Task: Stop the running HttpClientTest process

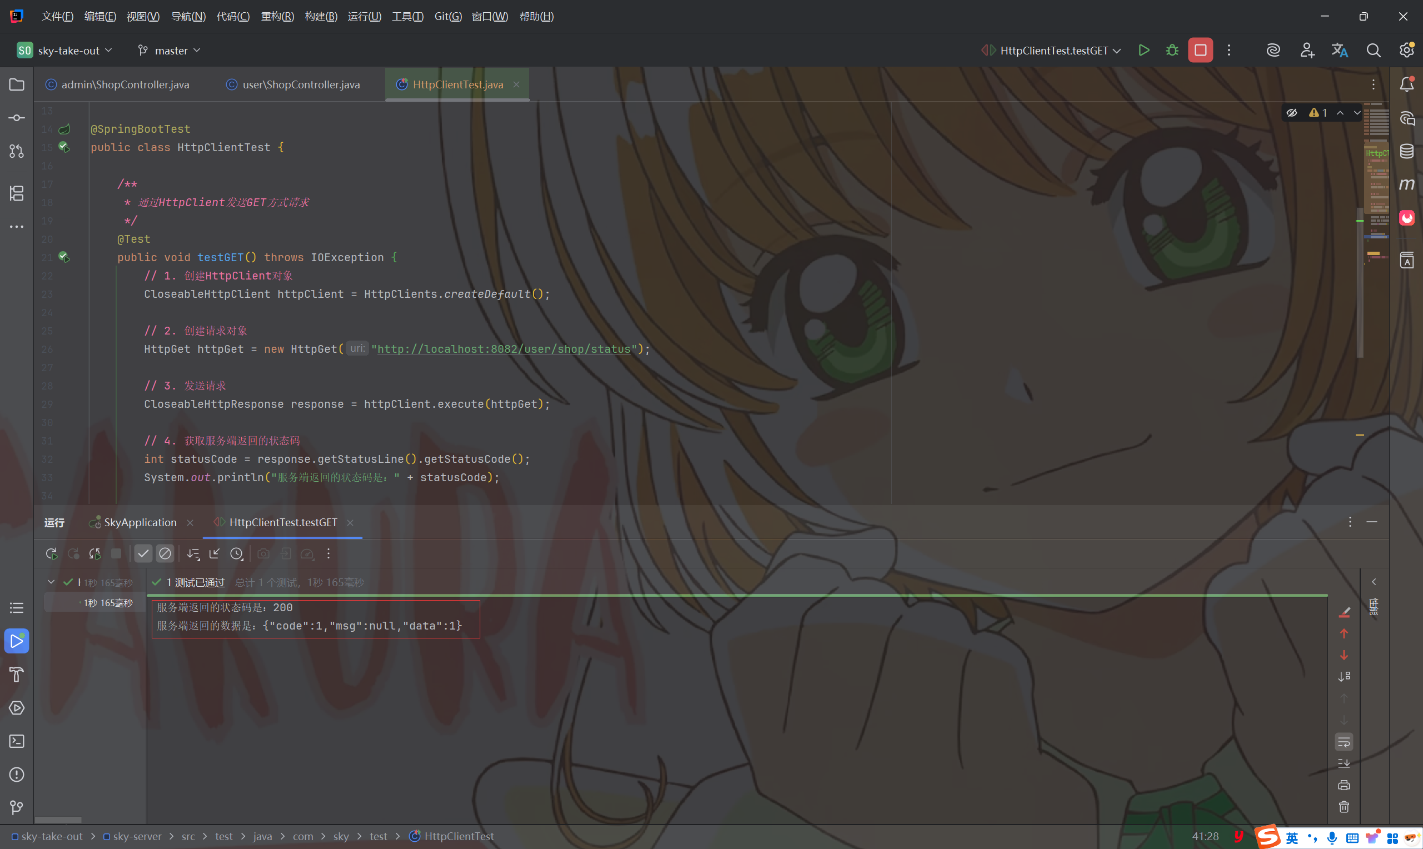Action: 1200,51
